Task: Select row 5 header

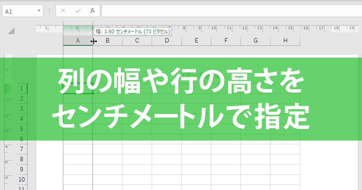Action: pyautogui.click(x=21, y=129)
